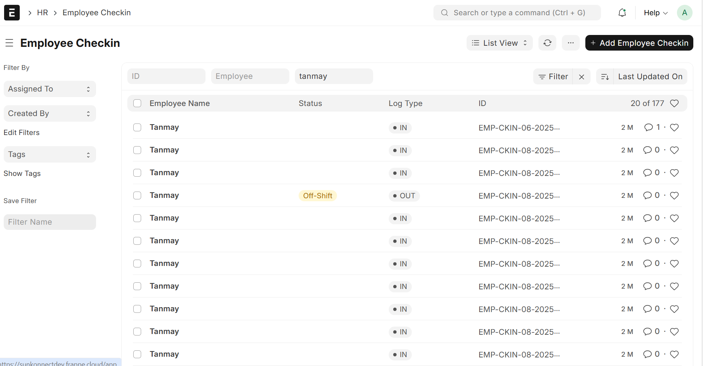Screen dimensions: 703x366
Task: Open the app home logo
Action: [12, 13]
